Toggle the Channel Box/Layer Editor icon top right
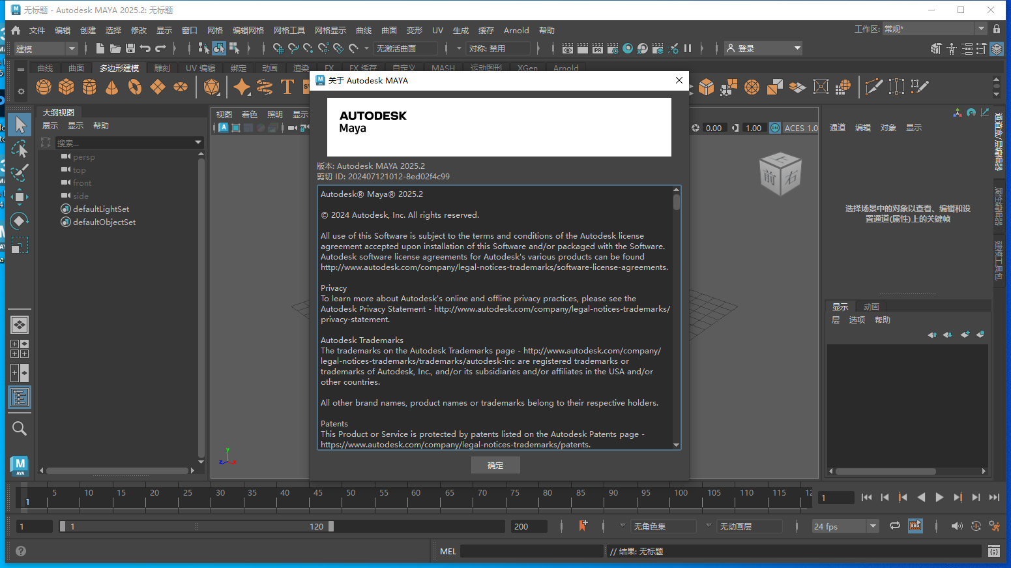 [x=996, y=49]
